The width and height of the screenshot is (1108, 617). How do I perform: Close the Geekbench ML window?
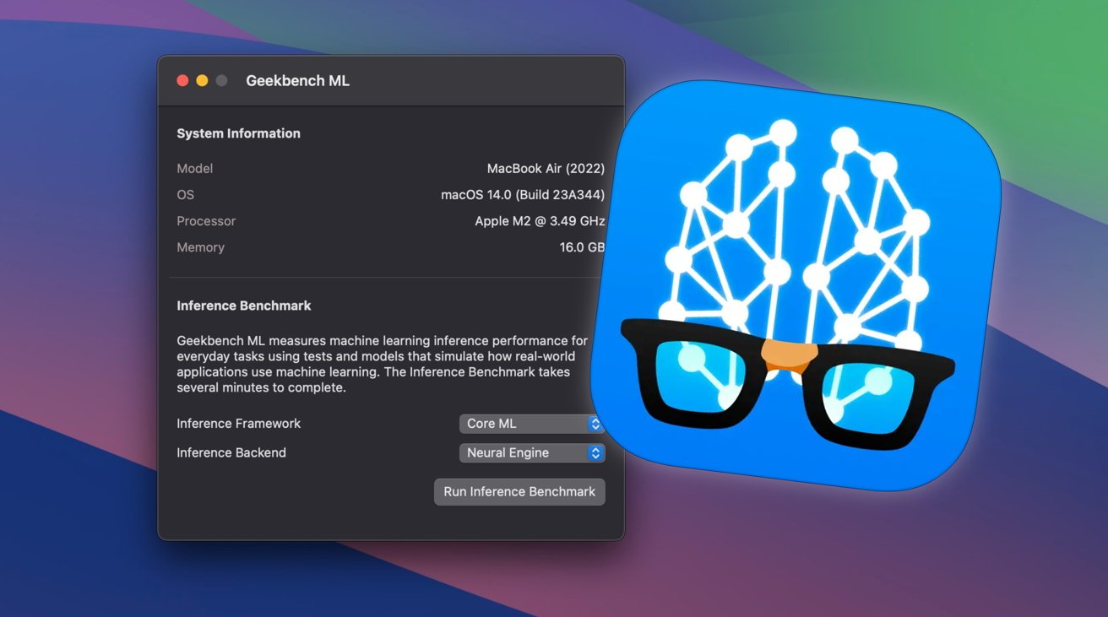click(x=182, y=81)
